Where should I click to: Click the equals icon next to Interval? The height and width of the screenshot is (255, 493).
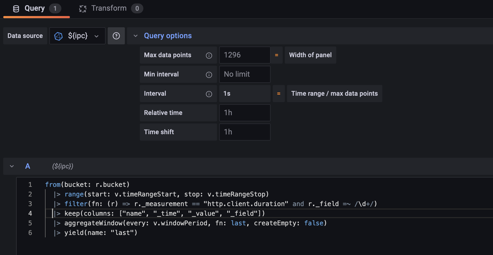(279, 94)
